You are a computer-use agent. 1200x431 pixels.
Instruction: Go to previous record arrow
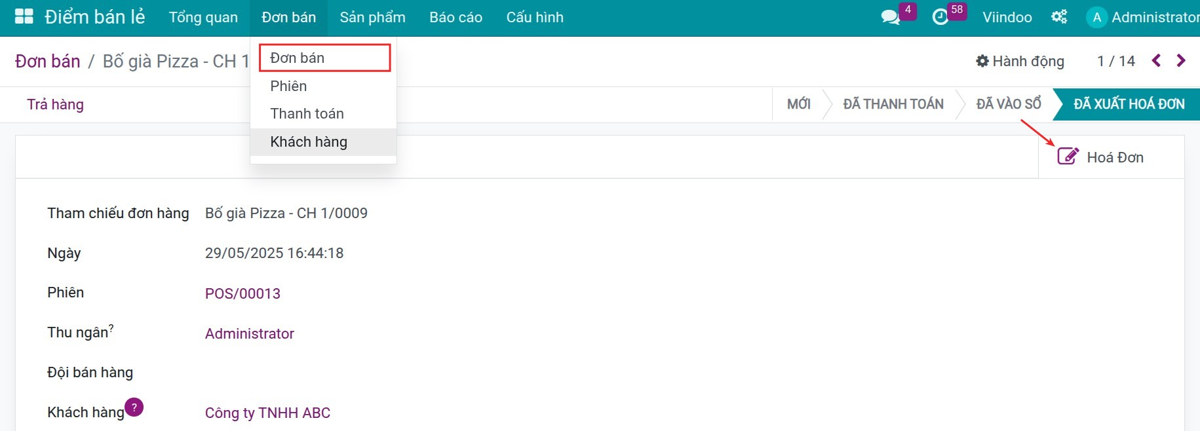pos(1156,61)
